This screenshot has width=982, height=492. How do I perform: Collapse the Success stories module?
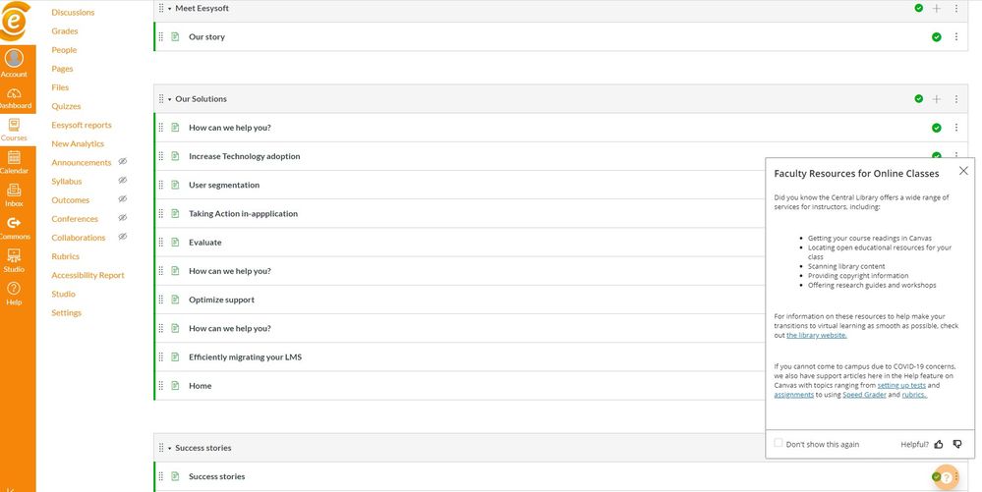pyautogui.click(x=169, y=448)
